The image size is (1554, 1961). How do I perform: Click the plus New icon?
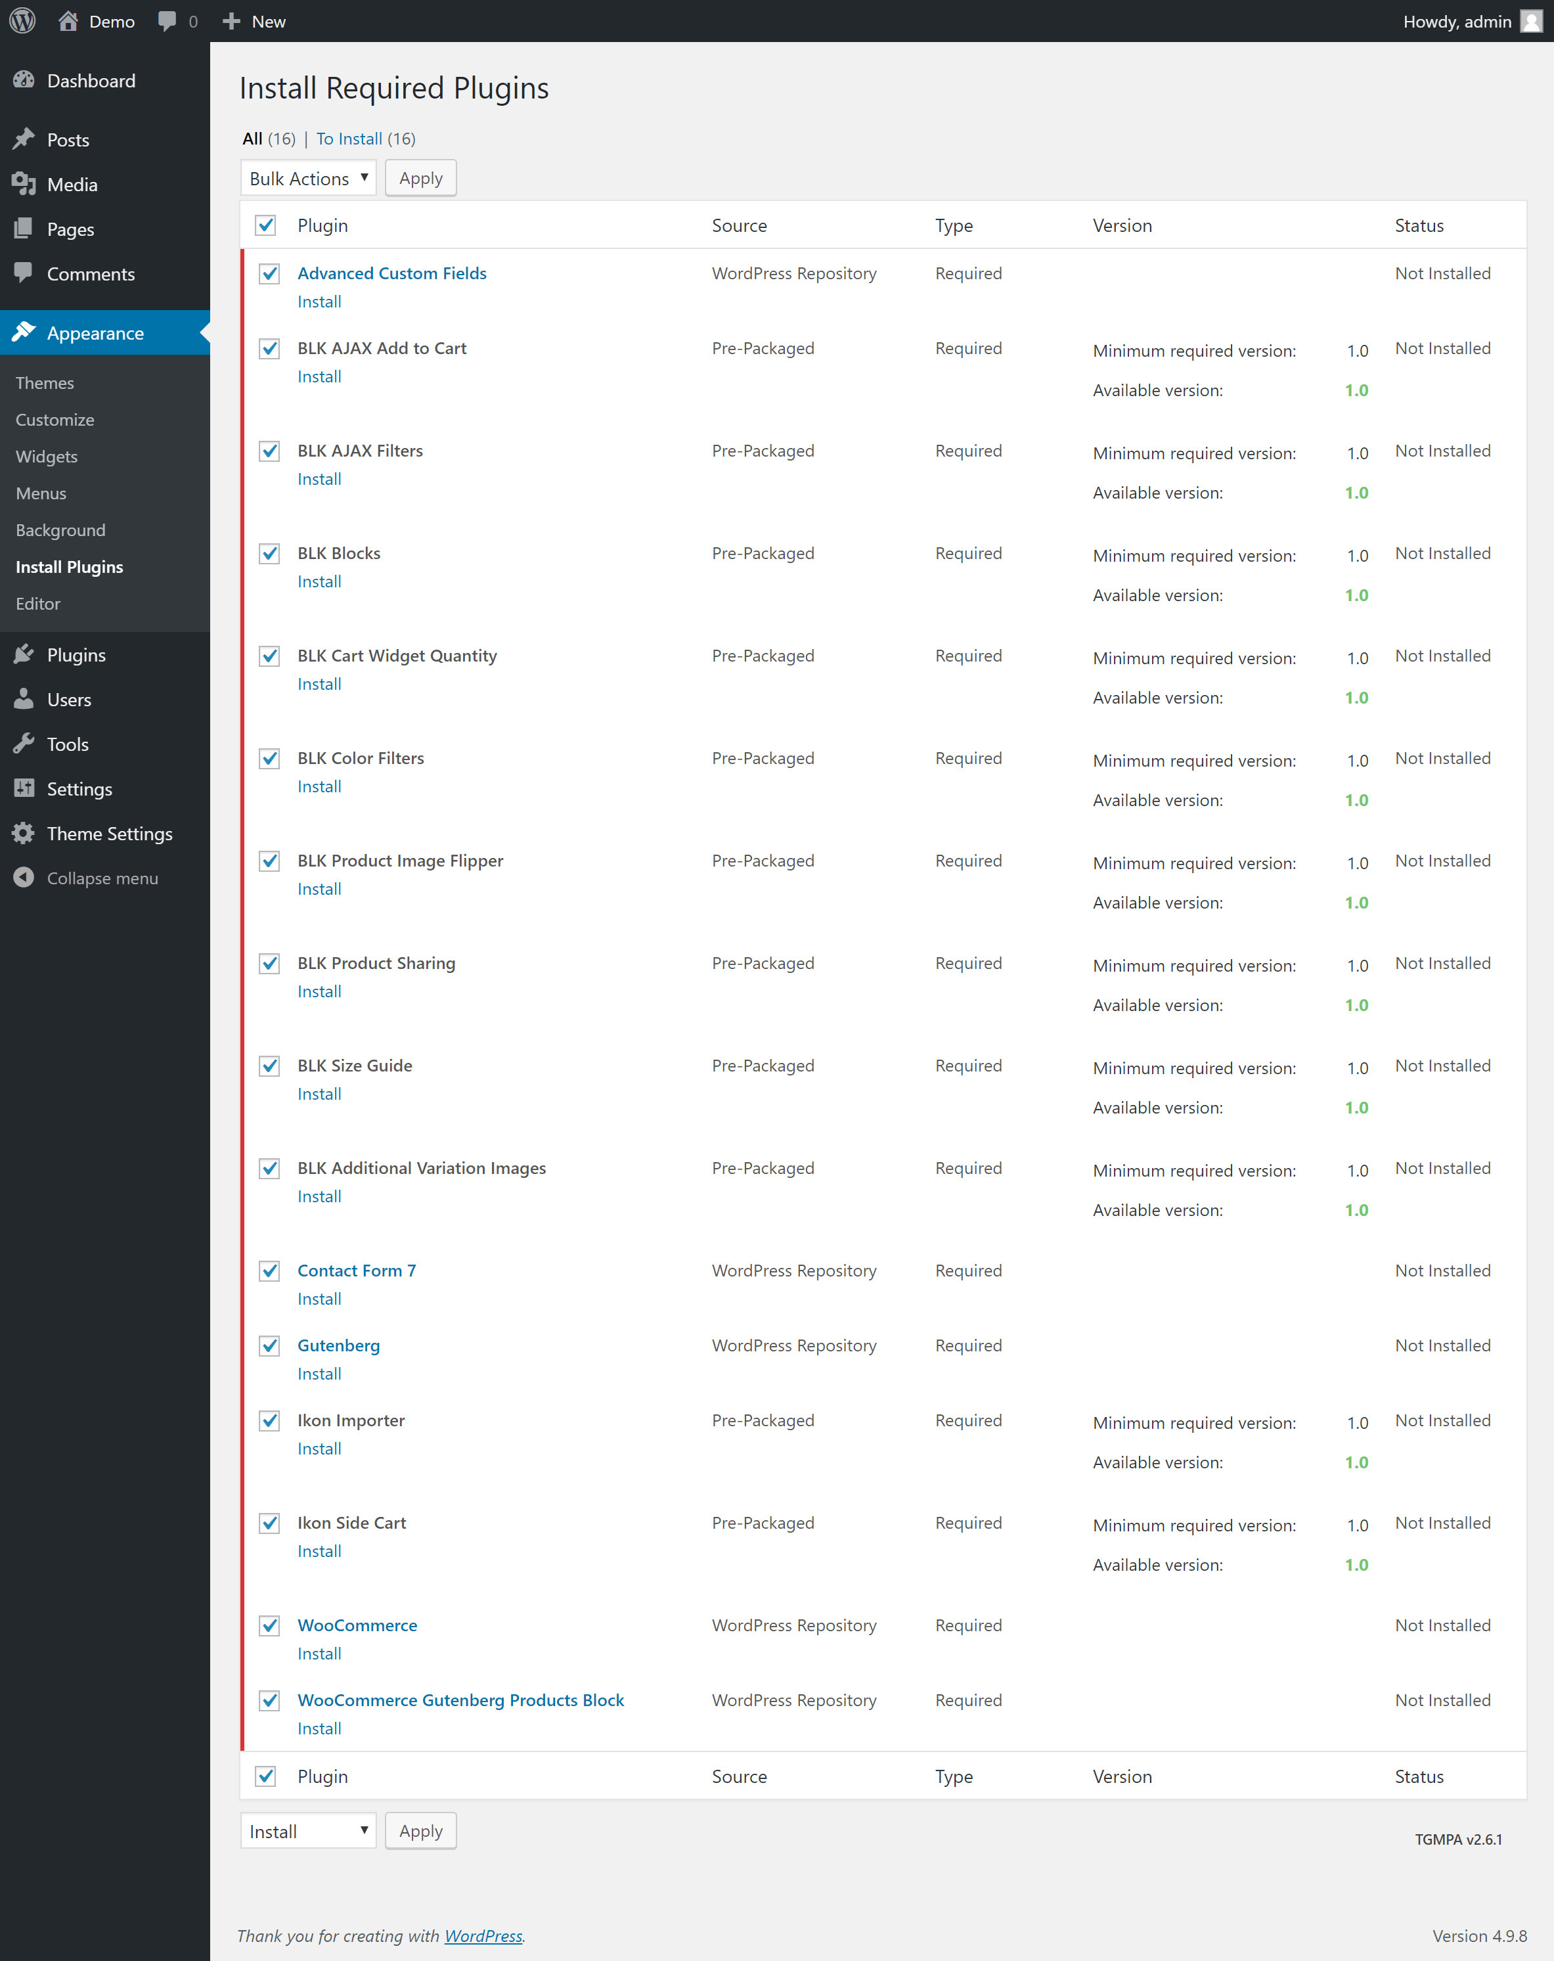(x=232, y=21)
